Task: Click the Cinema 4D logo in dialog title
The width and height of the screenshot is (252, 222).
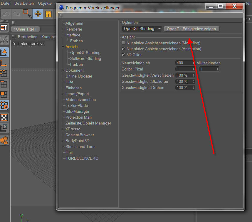Action: point(61,8)
